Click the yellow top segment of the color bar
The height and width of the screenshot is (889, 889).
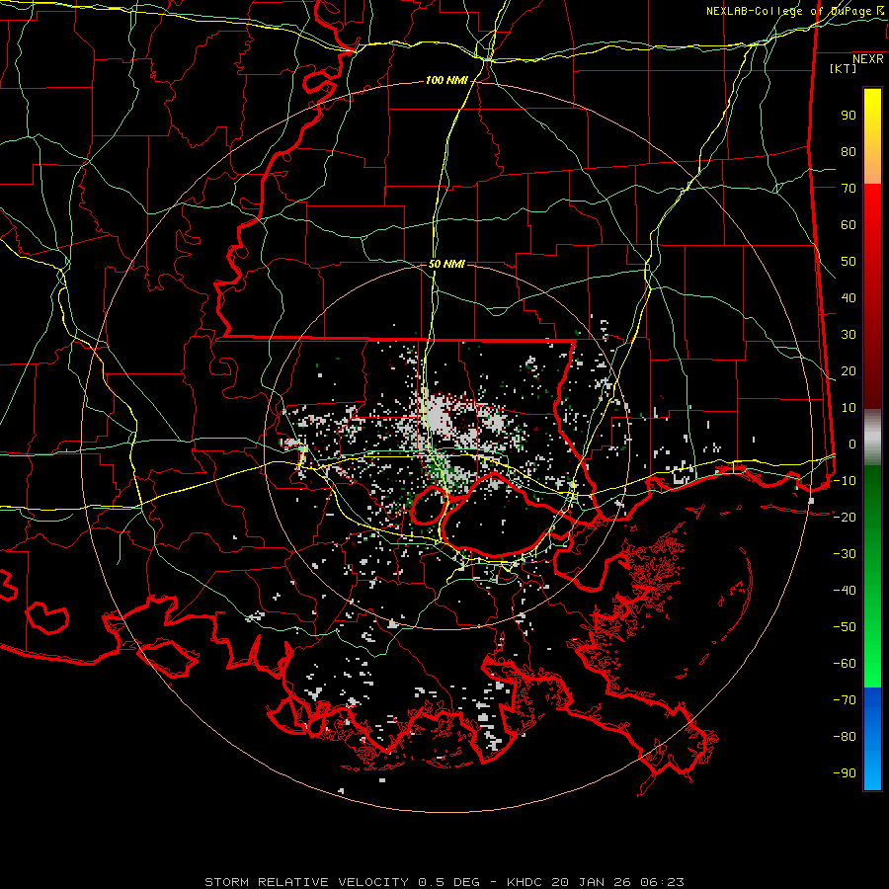click(872, 136)
